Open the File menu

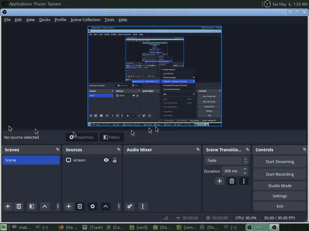point(7,20)
